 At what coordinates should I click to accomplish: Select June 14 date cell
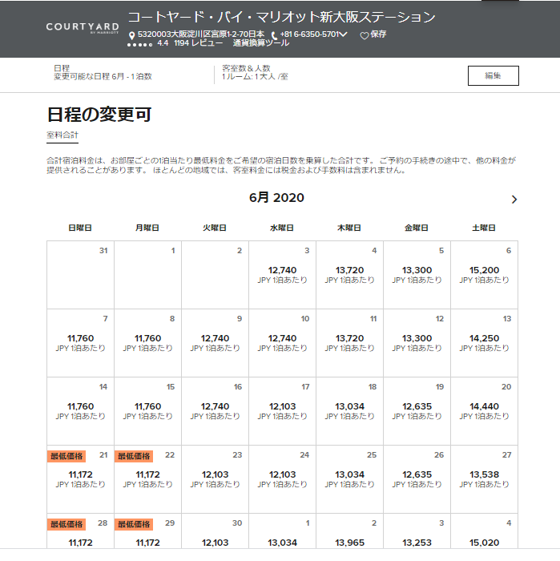point(80,411)
